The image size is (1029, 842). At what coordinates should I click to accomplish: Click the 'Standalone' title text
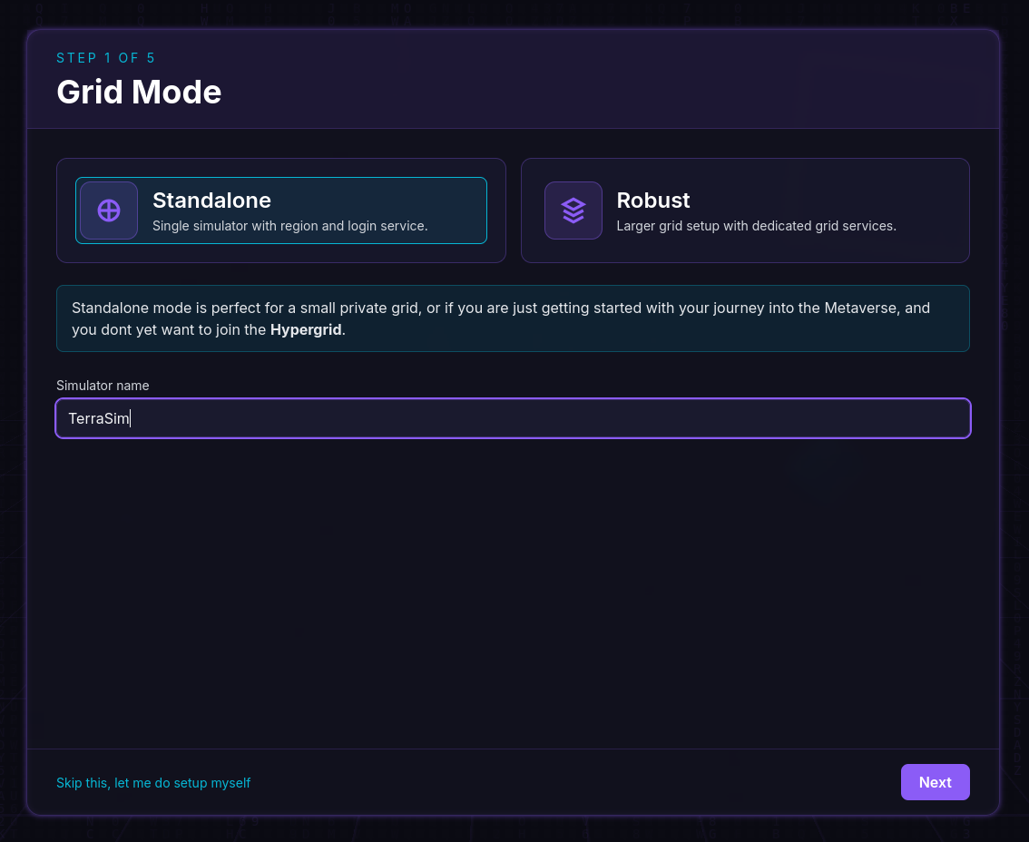[212, 201]
